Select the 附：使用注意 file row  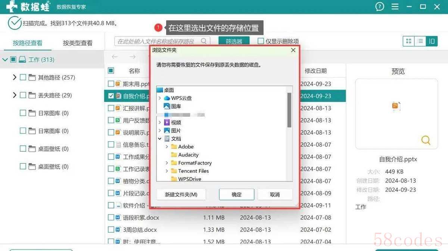225,242
